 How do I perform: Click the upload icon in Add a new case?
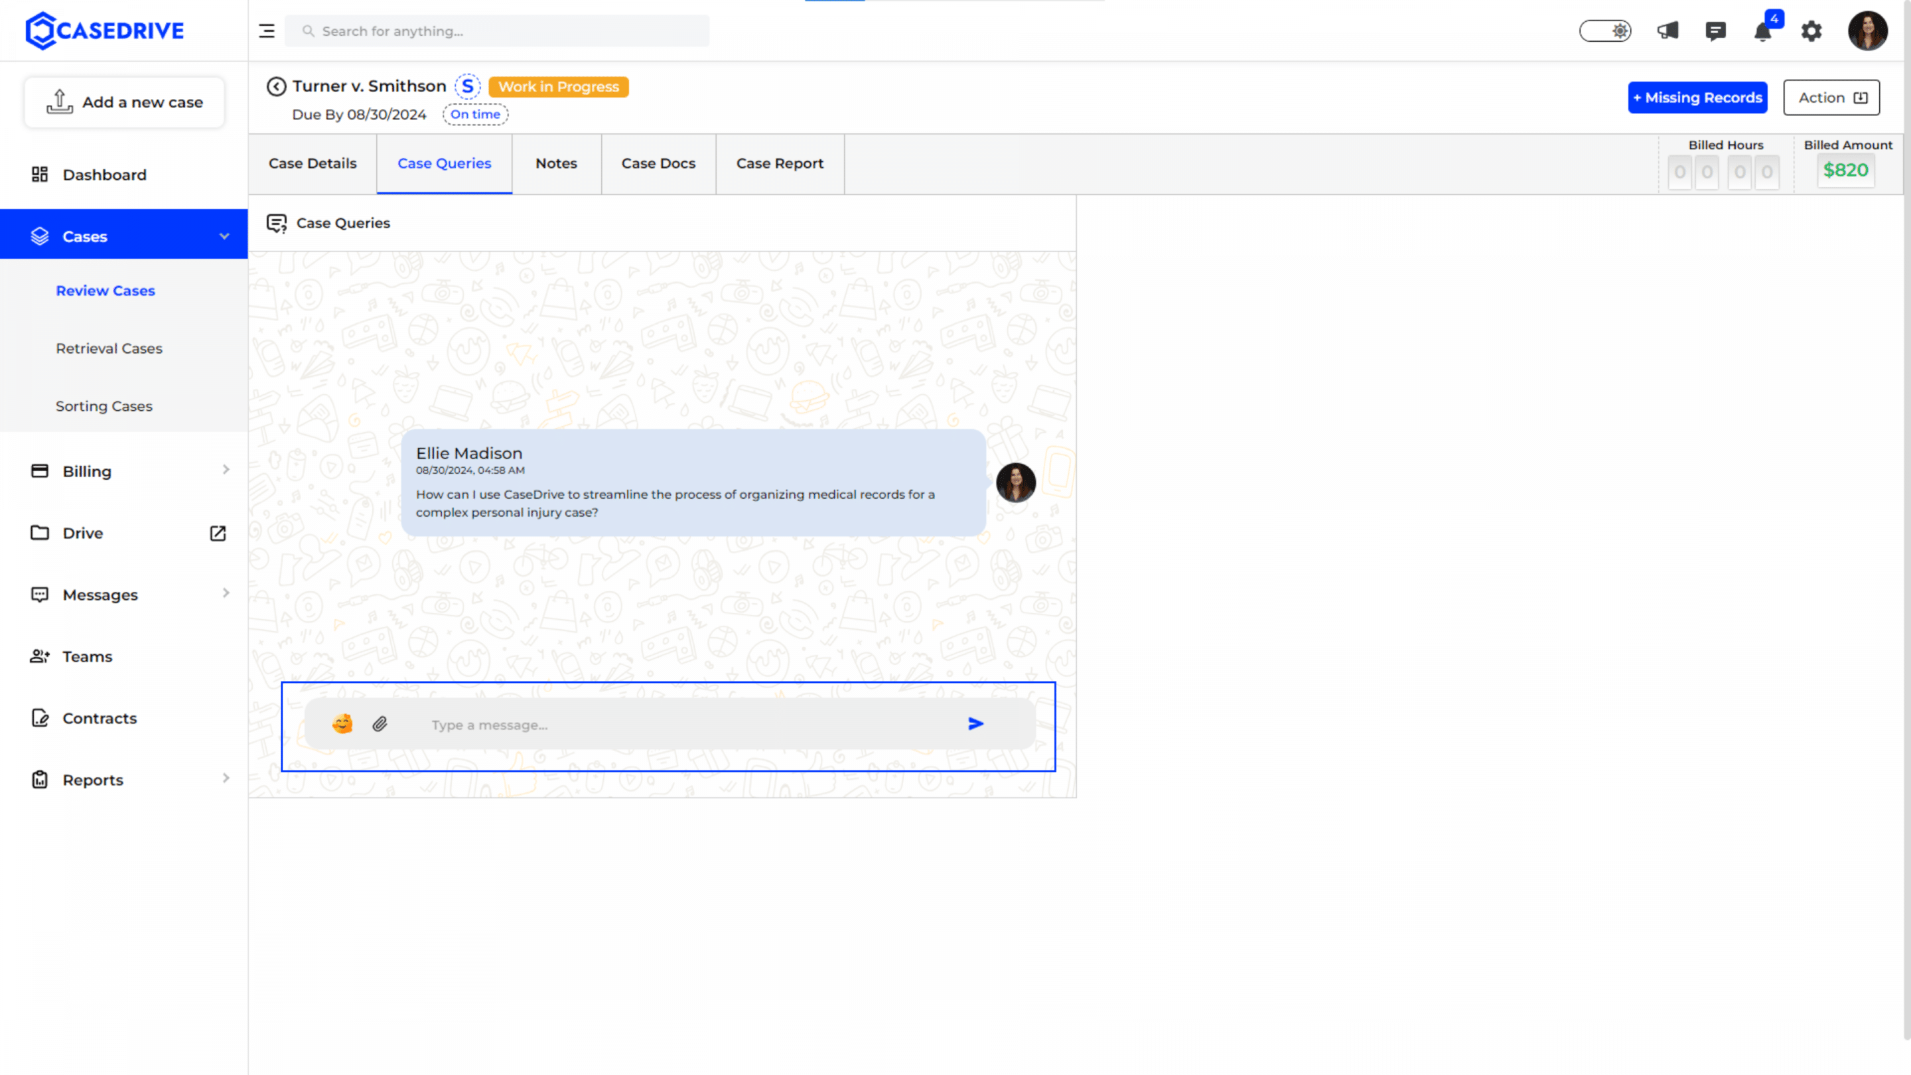tap(59, 102)
